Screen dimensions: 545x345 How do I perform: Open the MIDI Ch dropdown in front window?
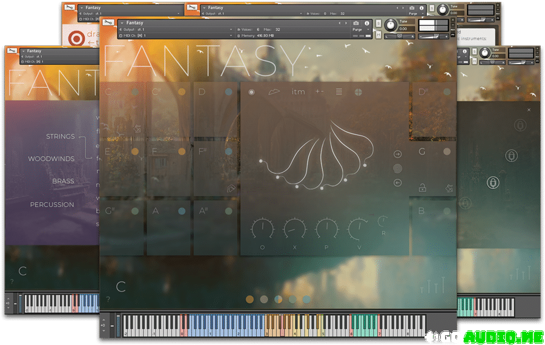coord(176,36)
